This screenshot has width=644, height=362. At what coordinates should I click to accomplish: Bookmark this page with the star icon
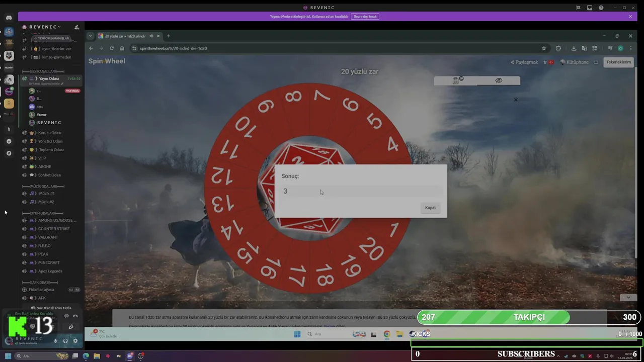point(544,48)
